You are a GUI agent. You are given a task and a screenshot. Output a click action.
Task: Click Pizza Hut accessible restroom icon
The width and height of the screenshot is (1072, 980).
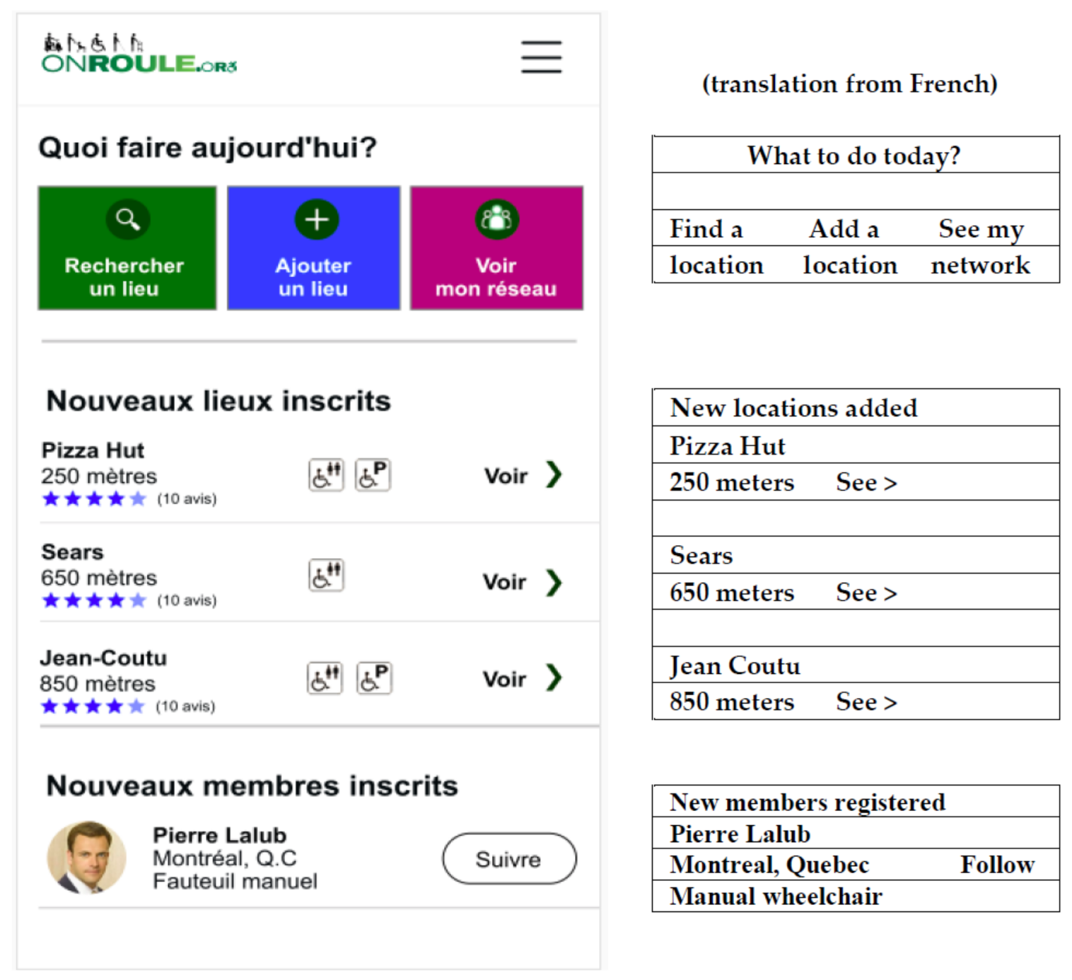click(326, 474)
